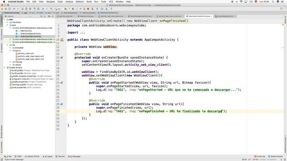Select MainActivity in project tree
This screenshot has width=287, height=161.
[x=26, y=31]
